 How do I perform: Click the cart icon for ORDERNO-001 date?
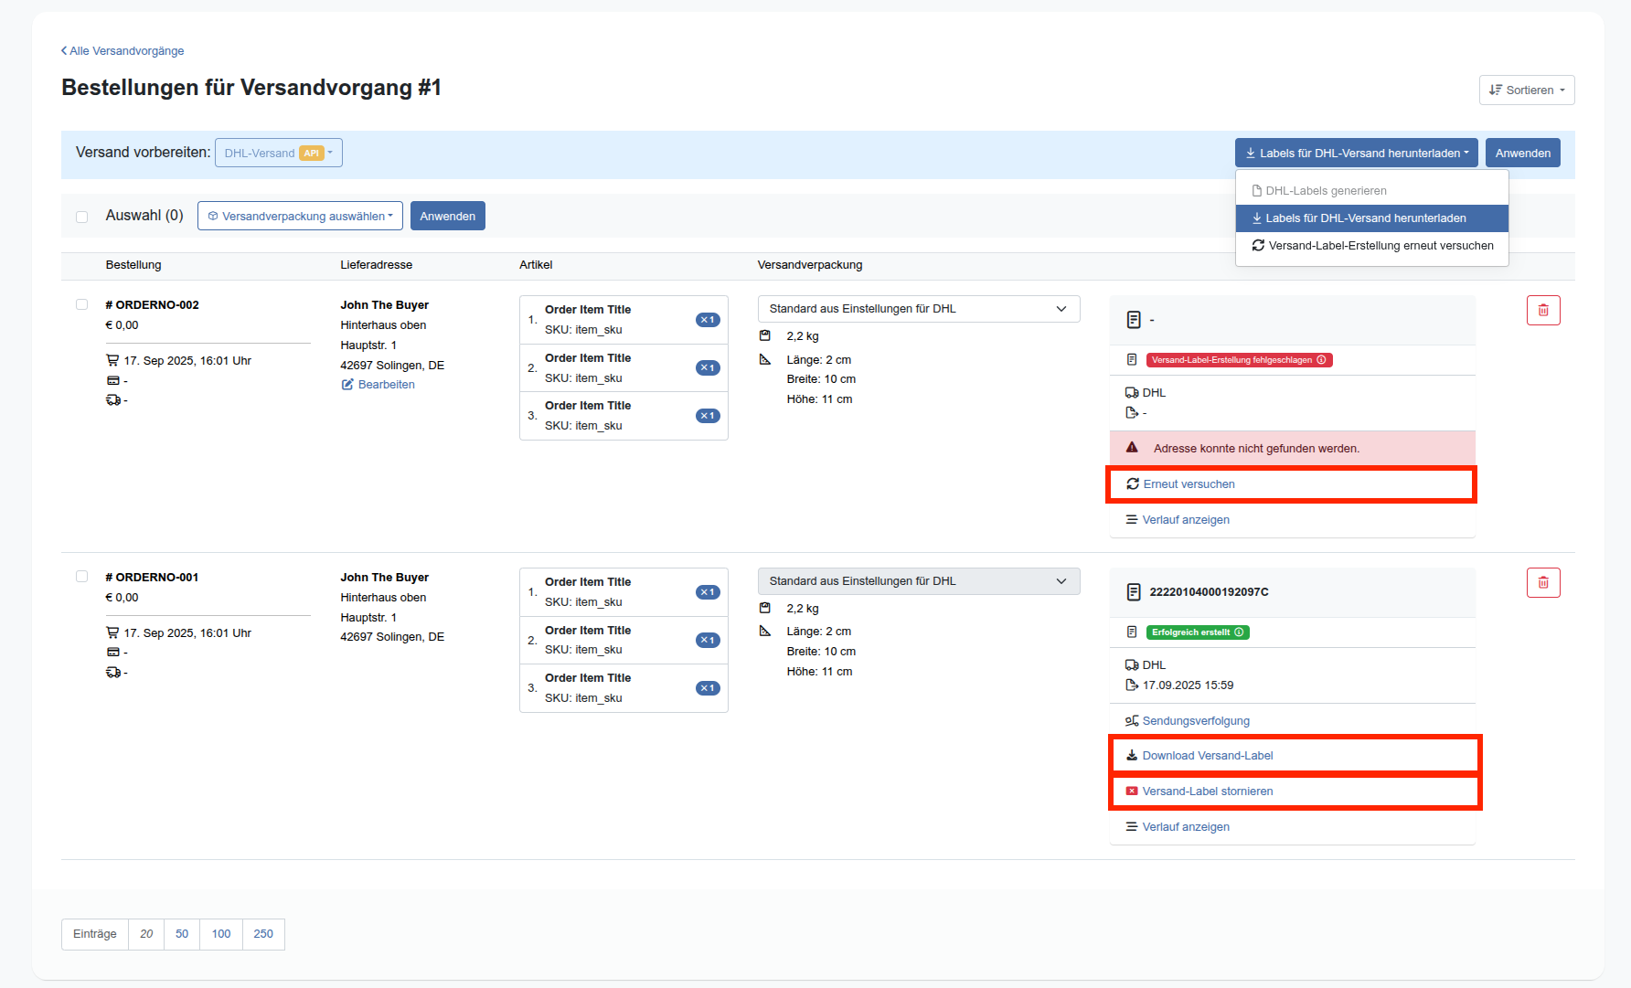[112, 633]
